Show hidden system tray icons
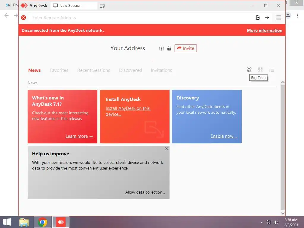Screen dimensions: 304x228 coord(262,222)
